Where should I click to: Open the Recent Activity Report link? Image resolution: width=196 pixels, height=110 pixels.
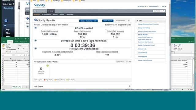coord(145,37)
